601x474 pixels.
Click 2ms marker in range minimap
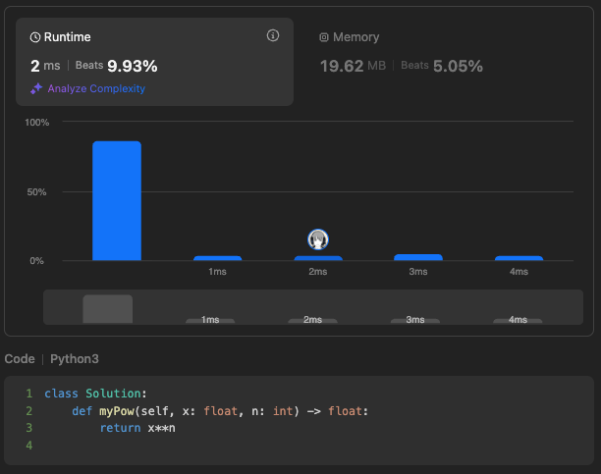[x=312, y=320]
